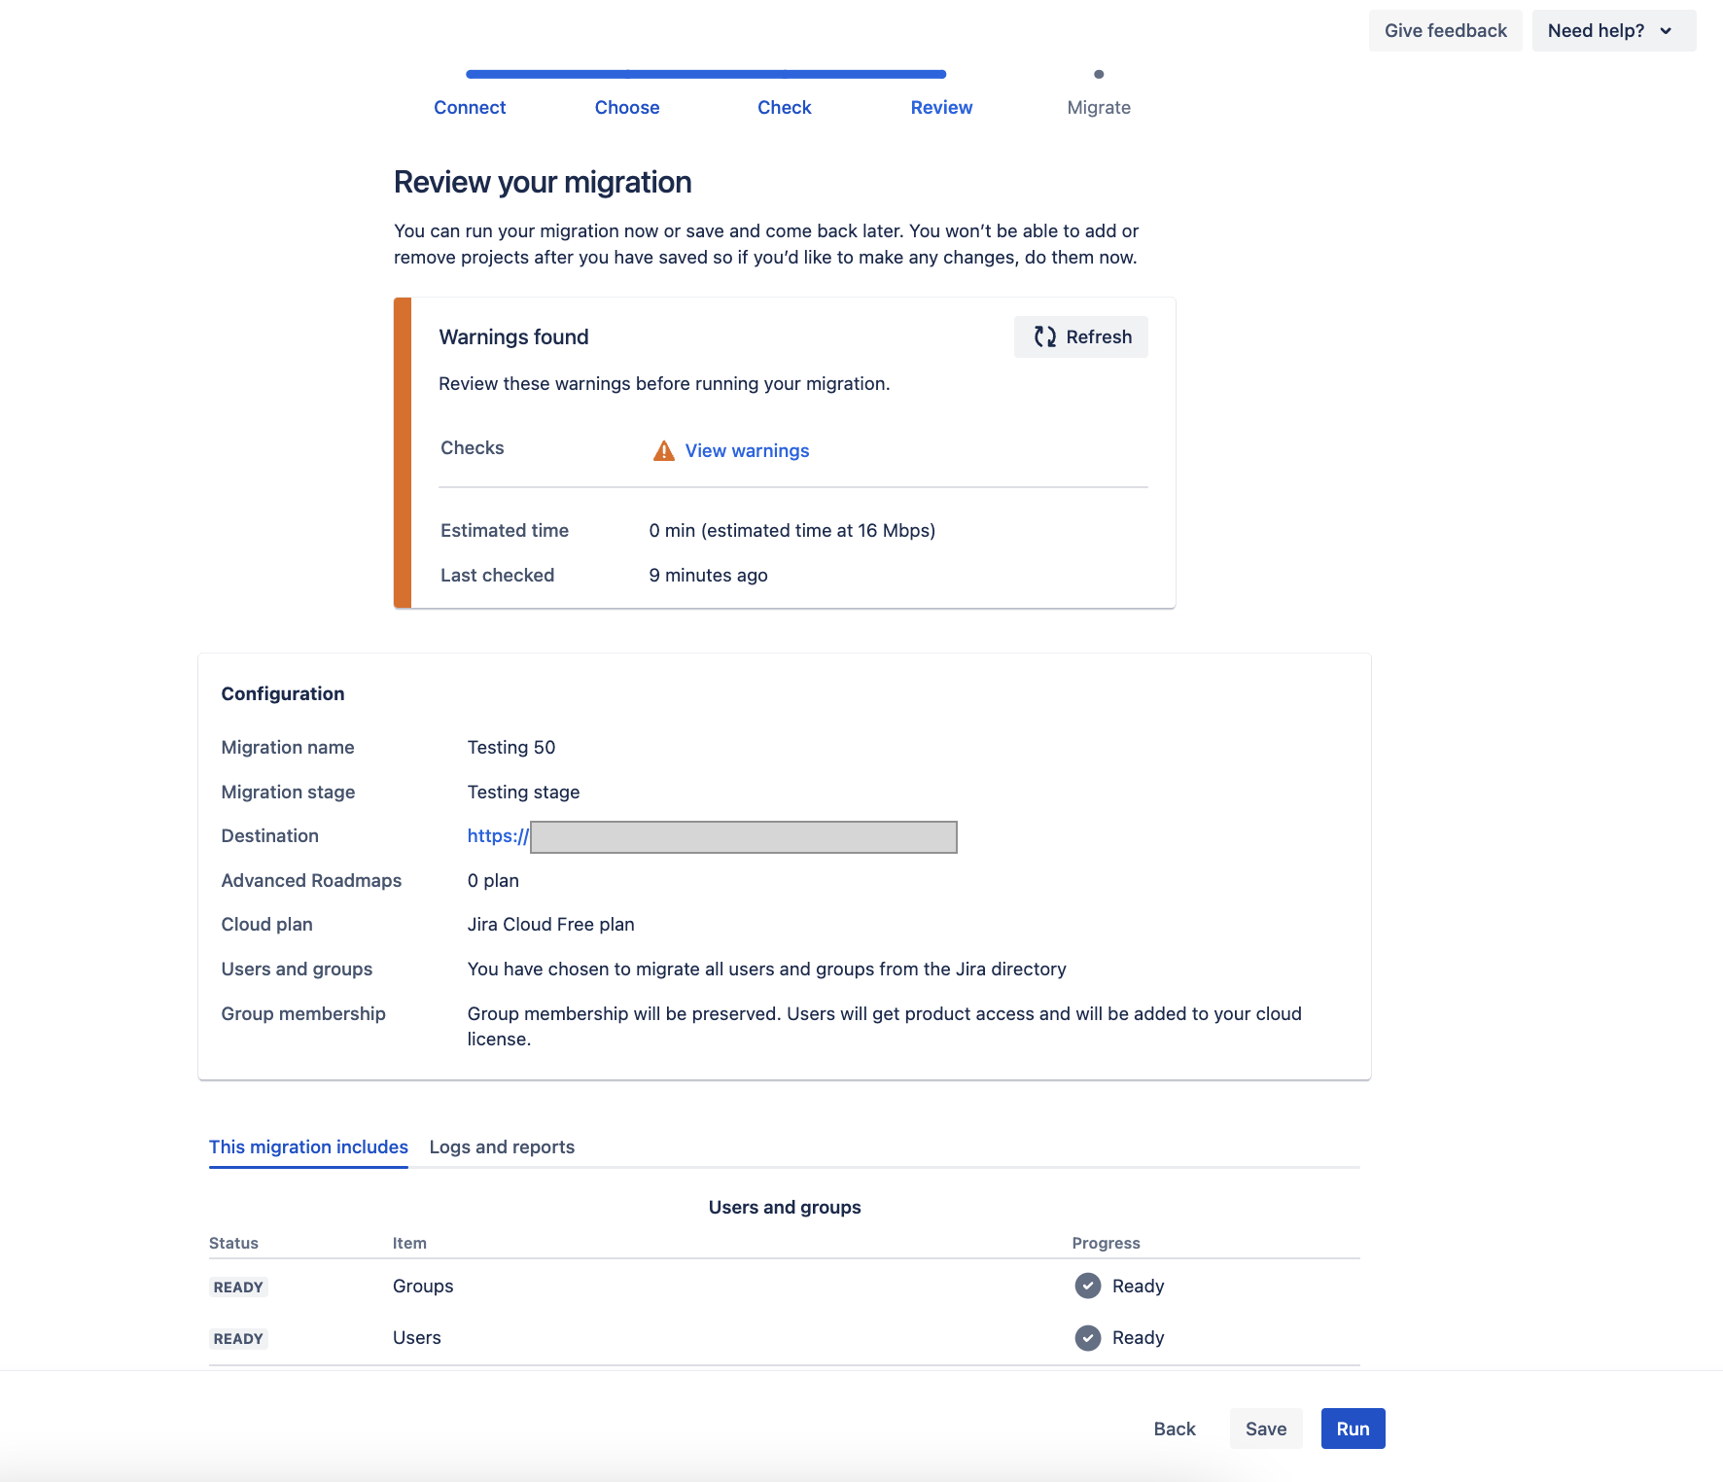Switch to Logs and reports tab

(x=502, y=1147)
